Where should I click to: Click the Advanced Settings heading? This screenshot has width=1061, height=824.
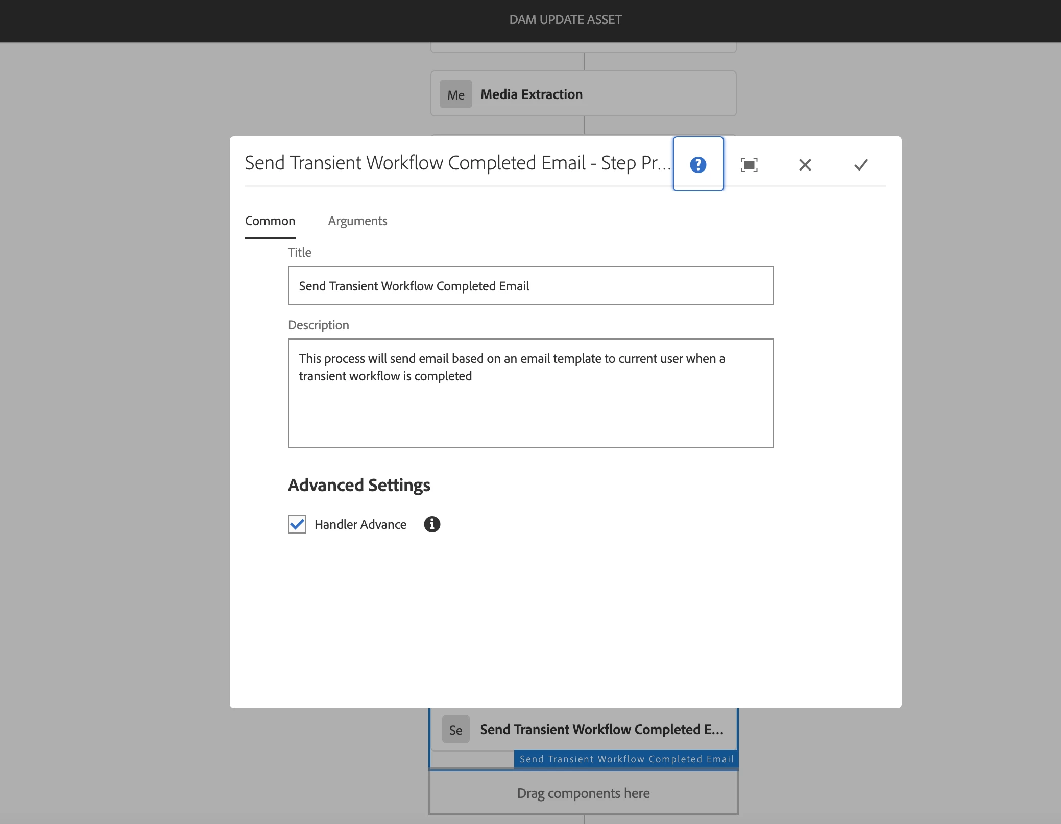[359, 485]
